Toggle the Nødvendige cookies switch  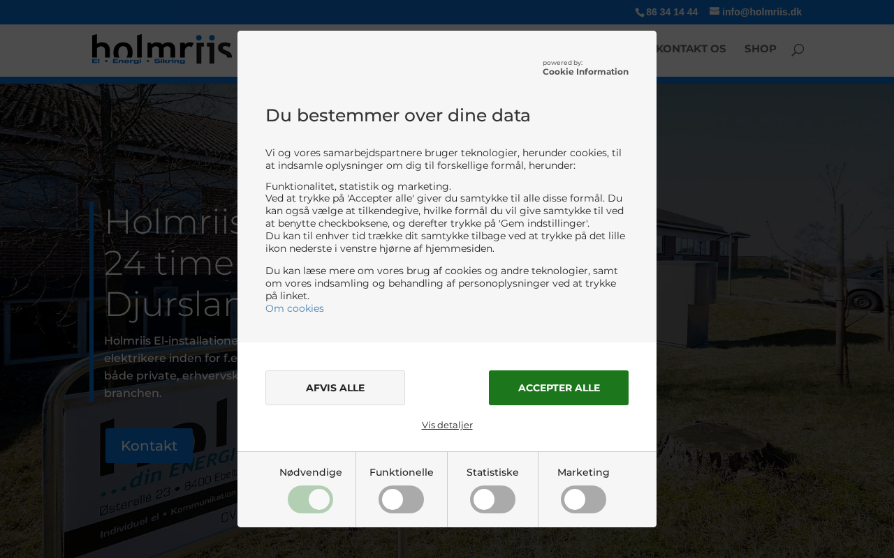coord(311,499)
